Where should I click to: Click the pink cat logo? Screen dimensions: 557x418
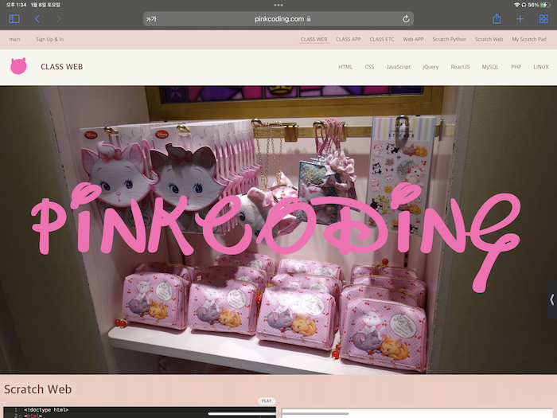coord(18,66)
